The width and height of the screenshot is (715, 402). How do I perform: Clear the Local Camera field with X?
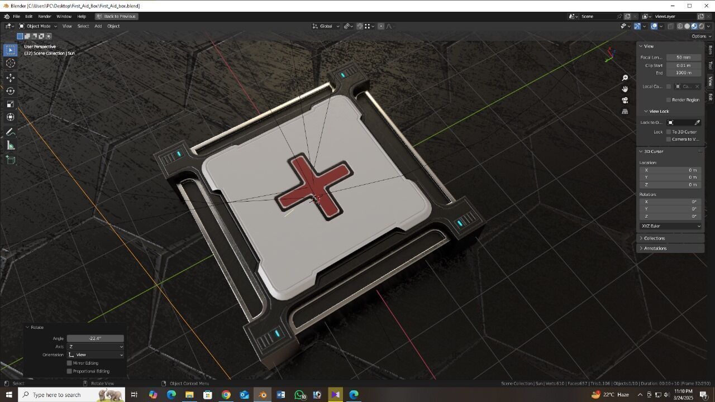point(697,87)
